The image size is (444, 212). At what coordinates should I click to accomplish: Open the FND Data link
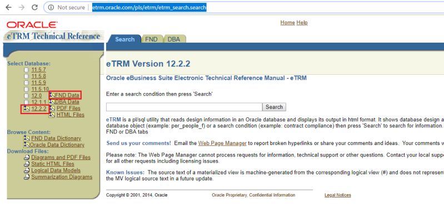[x=67, y=95]
